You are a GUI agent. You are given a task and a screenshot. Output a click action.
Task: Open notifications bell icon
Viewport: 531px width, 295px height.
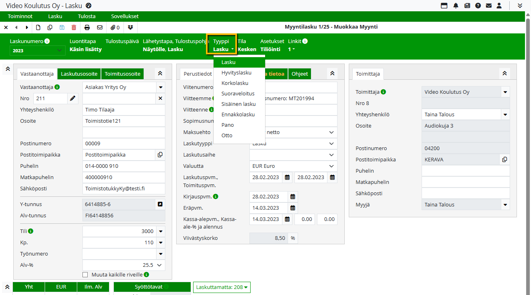[456, 6]
